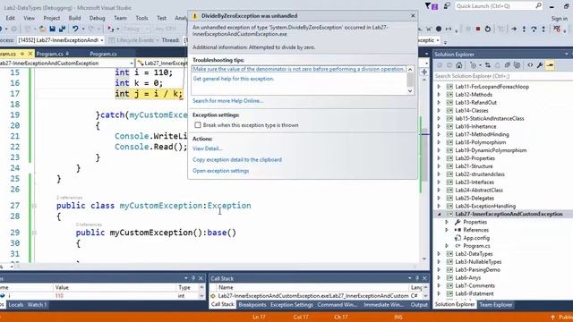Switch to the Team Explorer tab
The height and width of the screenshot is (322, 573).
pos(496,304)
